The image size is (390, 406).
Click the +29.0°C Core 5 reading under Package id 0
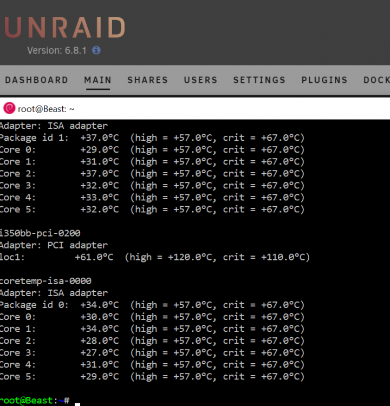click(x=100, y=376)
